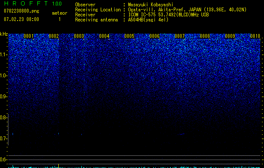Viewport: 264px width, 168px height.
Task: Select the filename 0702230800.png
Action: [21, 11]
